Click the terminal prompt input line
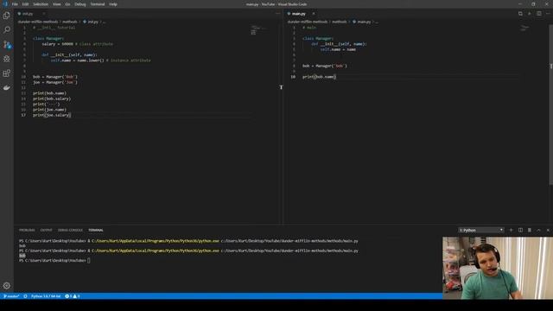The height and width of the screenshot is (311, 553). (x=54, y=260)
